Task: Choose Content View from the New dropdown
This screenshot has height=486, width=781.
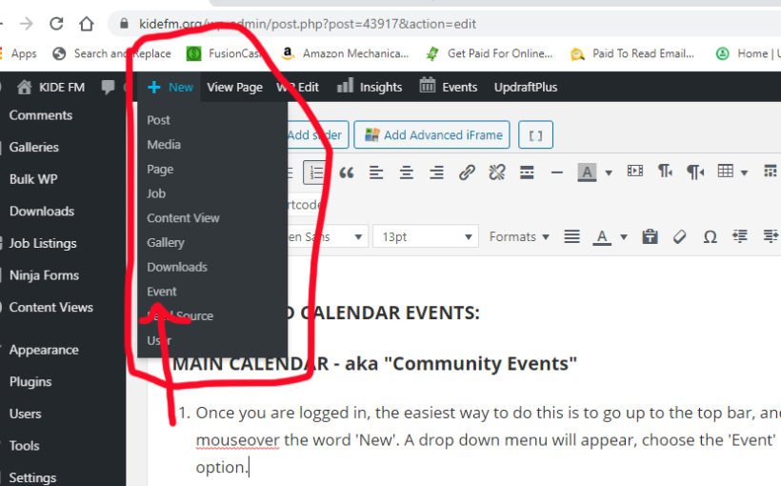Action: (183, 218)
